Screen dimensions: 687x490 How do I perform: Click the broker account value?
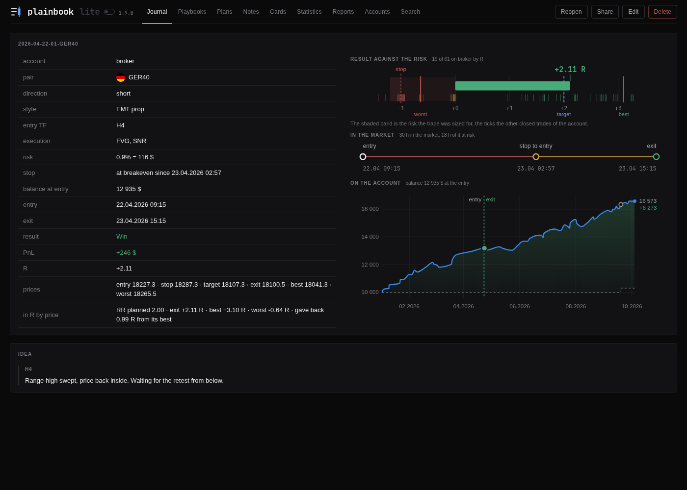click(125, 61)
